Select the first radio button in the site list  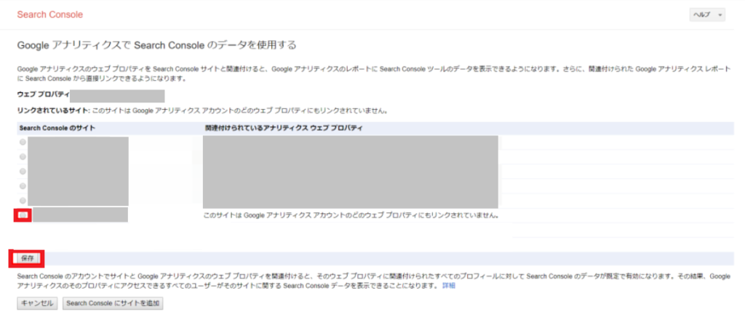23,142
